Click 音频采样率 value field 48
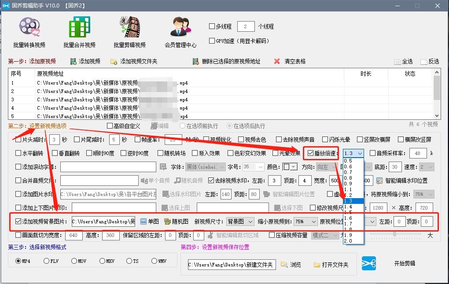This screenshot has height=284, width=449. click(418, 153)
